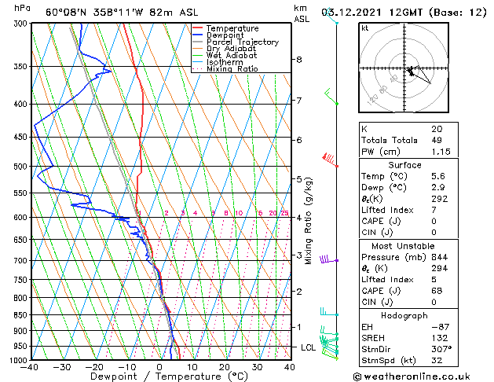
Task: Click the weatheronline.co.uk copyright text
Action: 412,376
